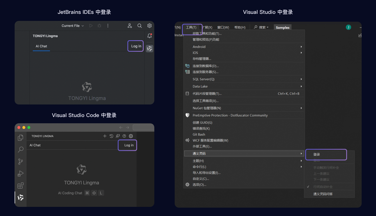Click the green J account avatar
The image size is (376, 216).
point(348,27)
